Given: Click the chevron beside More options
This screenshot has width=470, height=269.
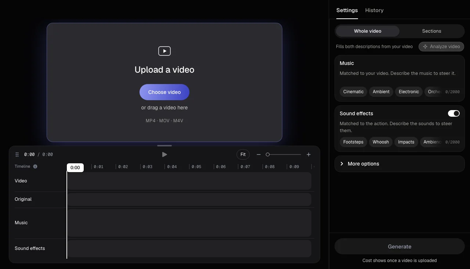Looking at the screenshot, I should click(x=342, y=164).
